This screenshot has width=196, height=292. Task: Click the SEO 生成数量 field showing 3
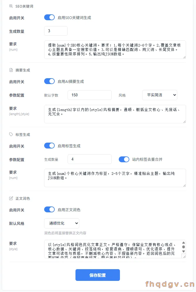tap(56, 31)
